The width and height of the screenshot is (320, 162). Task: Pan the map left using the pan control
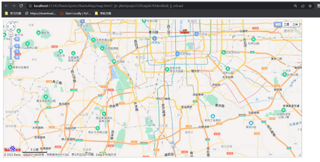(x=8, y=26)
